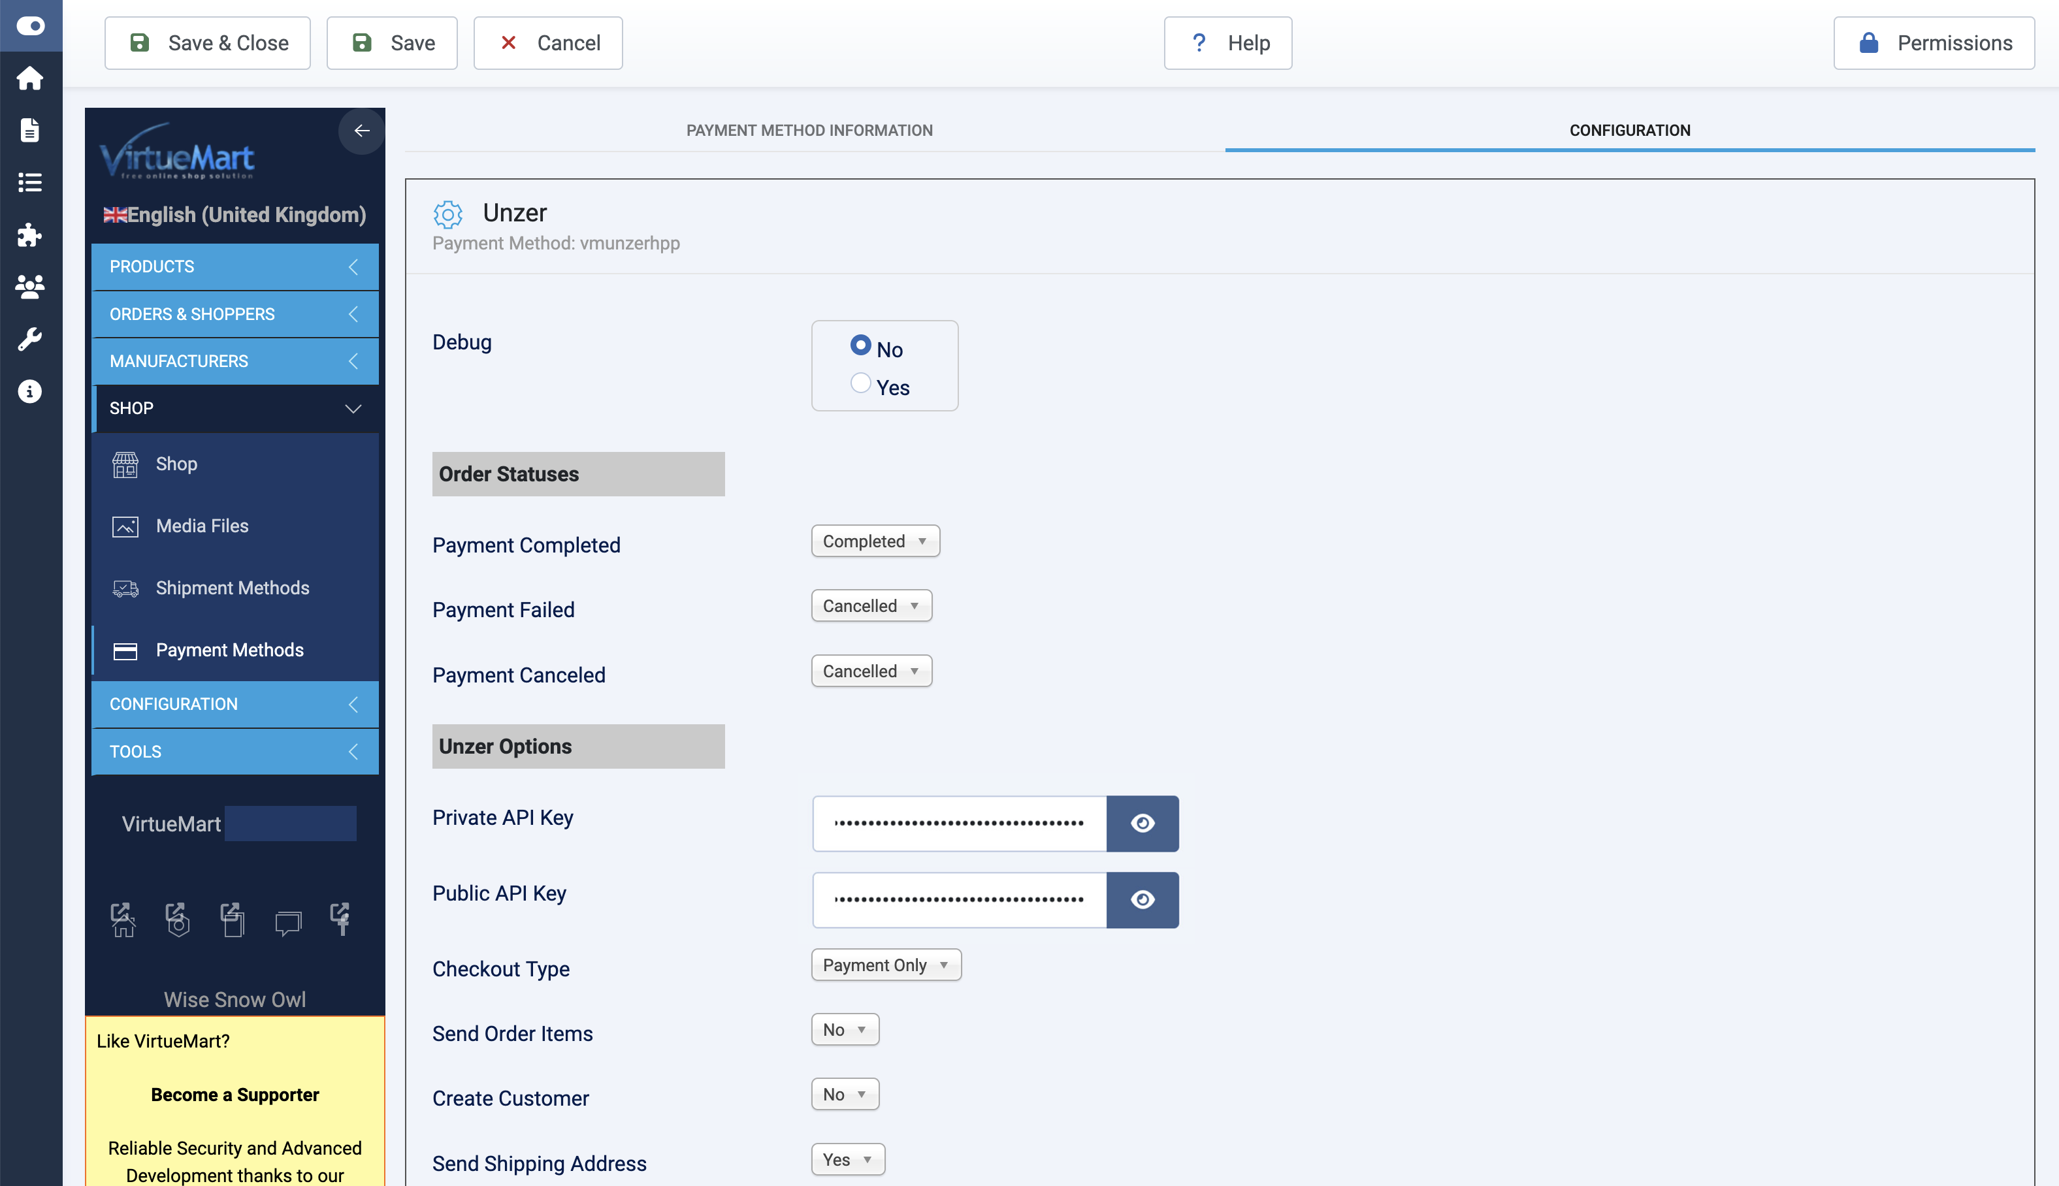Expand the TOOLS menu section

click(235, 751)
